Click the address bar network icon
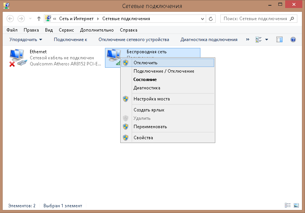The image size is (305, 213). click(x=48, y=19)
